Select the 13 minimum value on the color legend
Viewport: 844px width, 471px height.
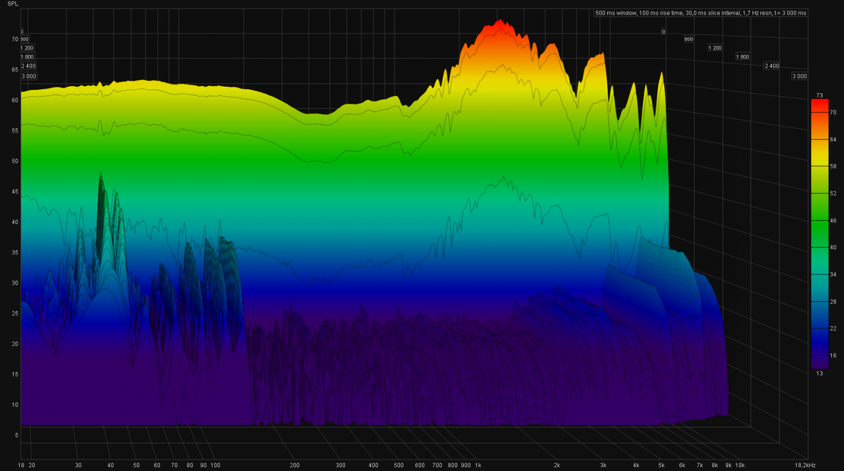point(819,373)
